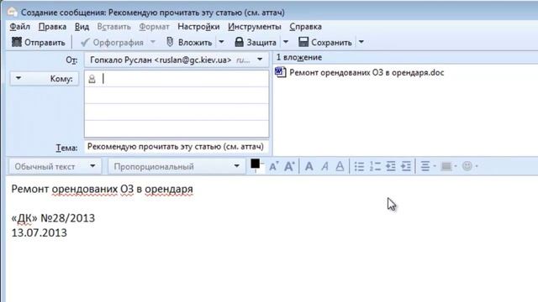Click the Отправить send icon
The image size is (538, 302).
pos(17,42)
